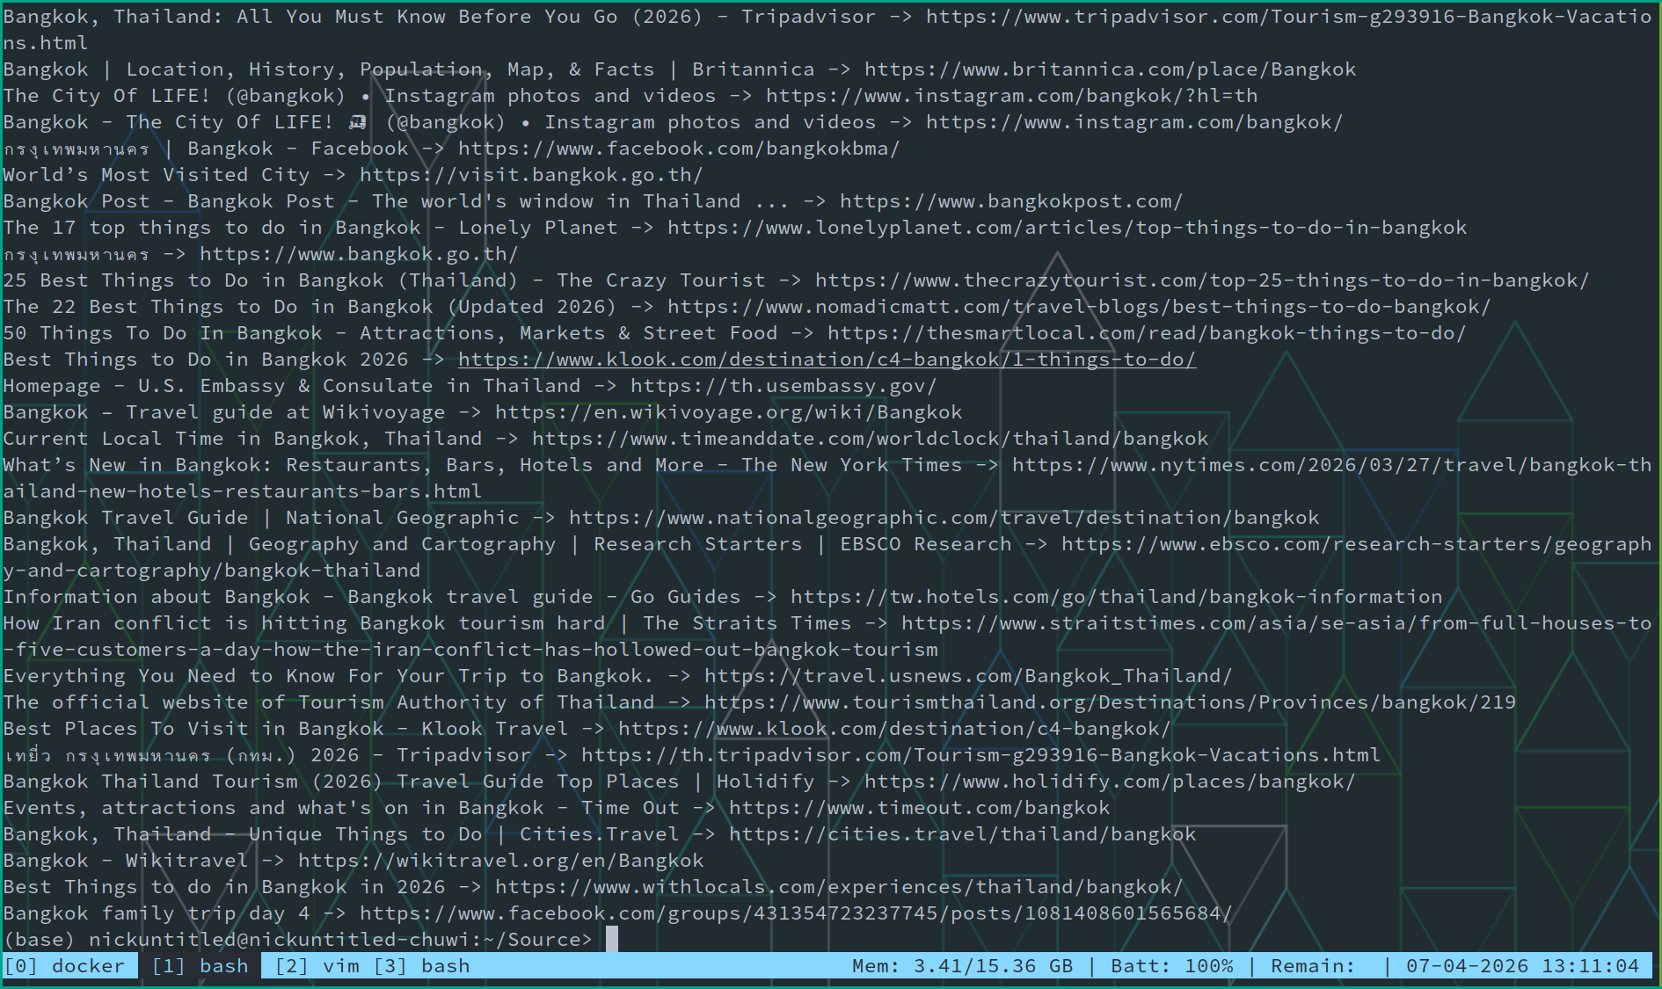Open the underlined Klook things-to-do URL

(827, 360)
